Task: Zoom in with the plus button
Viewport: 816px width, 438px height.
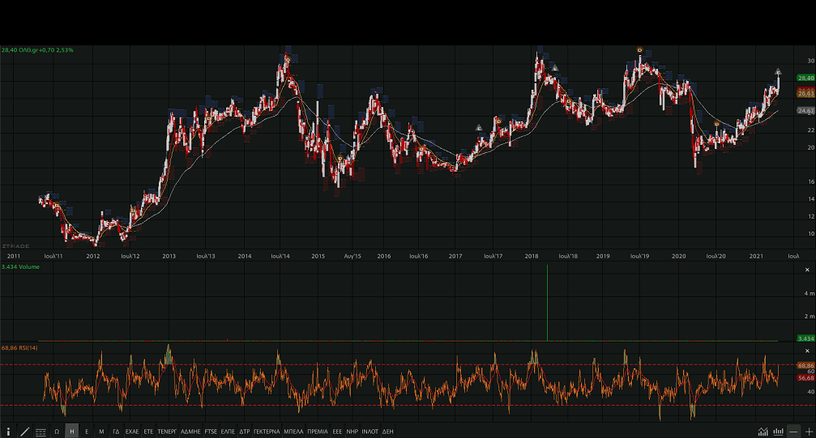Action: (x=808, y=432)
